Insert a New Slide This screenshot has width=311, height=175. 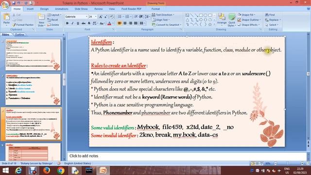pos(41,20)
